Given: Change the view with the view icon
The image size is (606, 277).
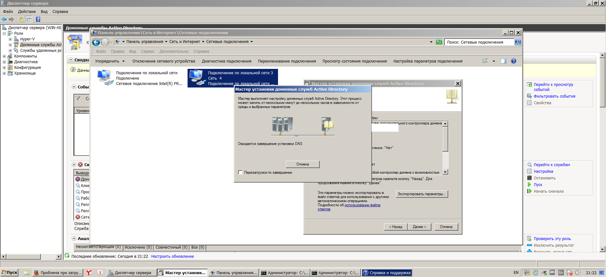Looking at the screenshot, I should [x=485, y=61].
